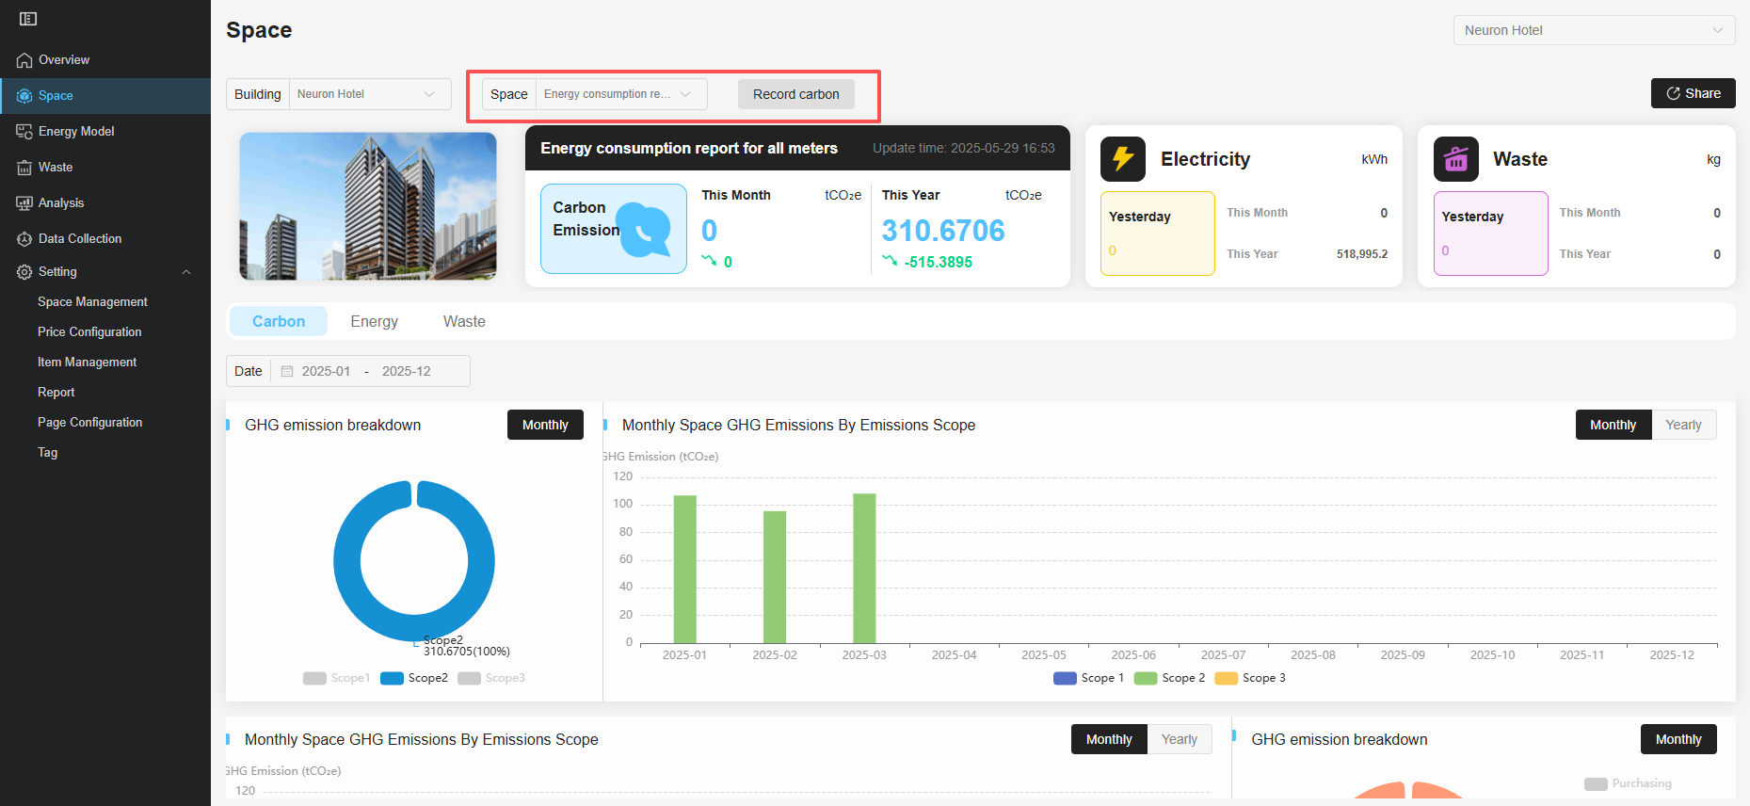Click the Waste bin icon in sidebar
Screen dimensions: 1750x806
coord(24,168)
